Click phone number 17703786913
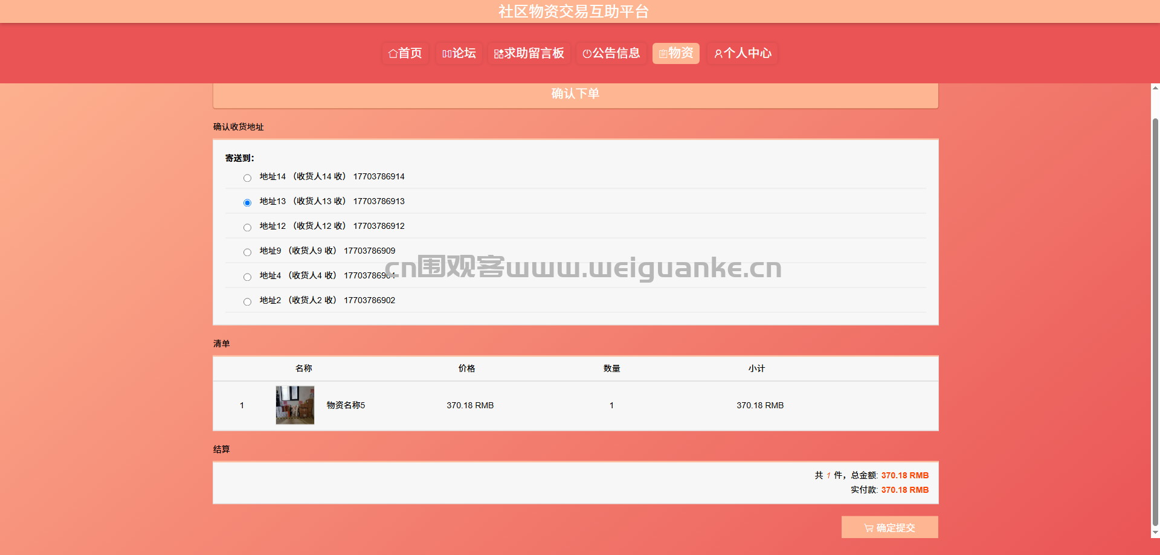This screenshot has height=555, width=1160. [x=379, y=201]
